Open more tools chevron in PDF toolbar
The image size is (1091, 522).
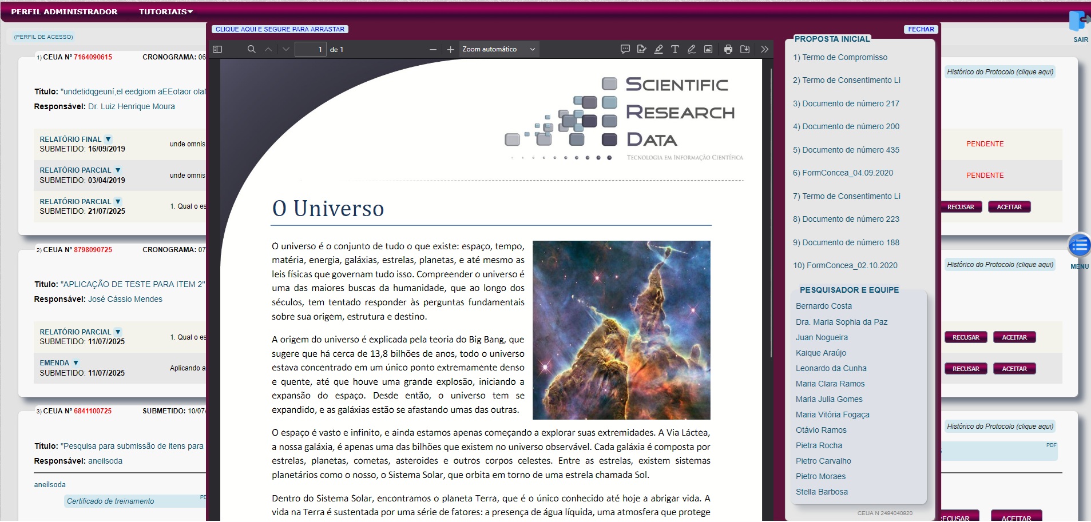coord(764,50)
